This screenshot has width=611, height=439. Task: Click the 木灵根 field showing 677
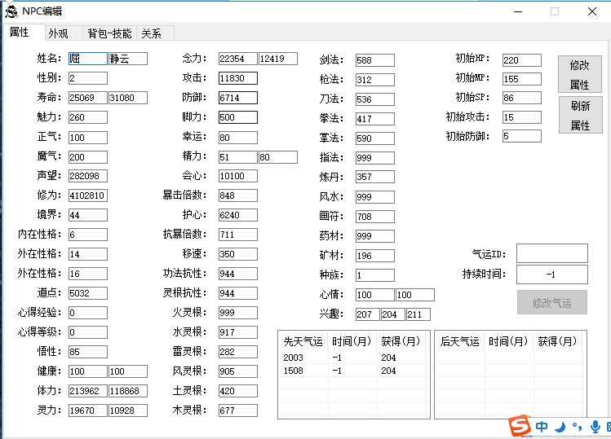coord(237,410)
